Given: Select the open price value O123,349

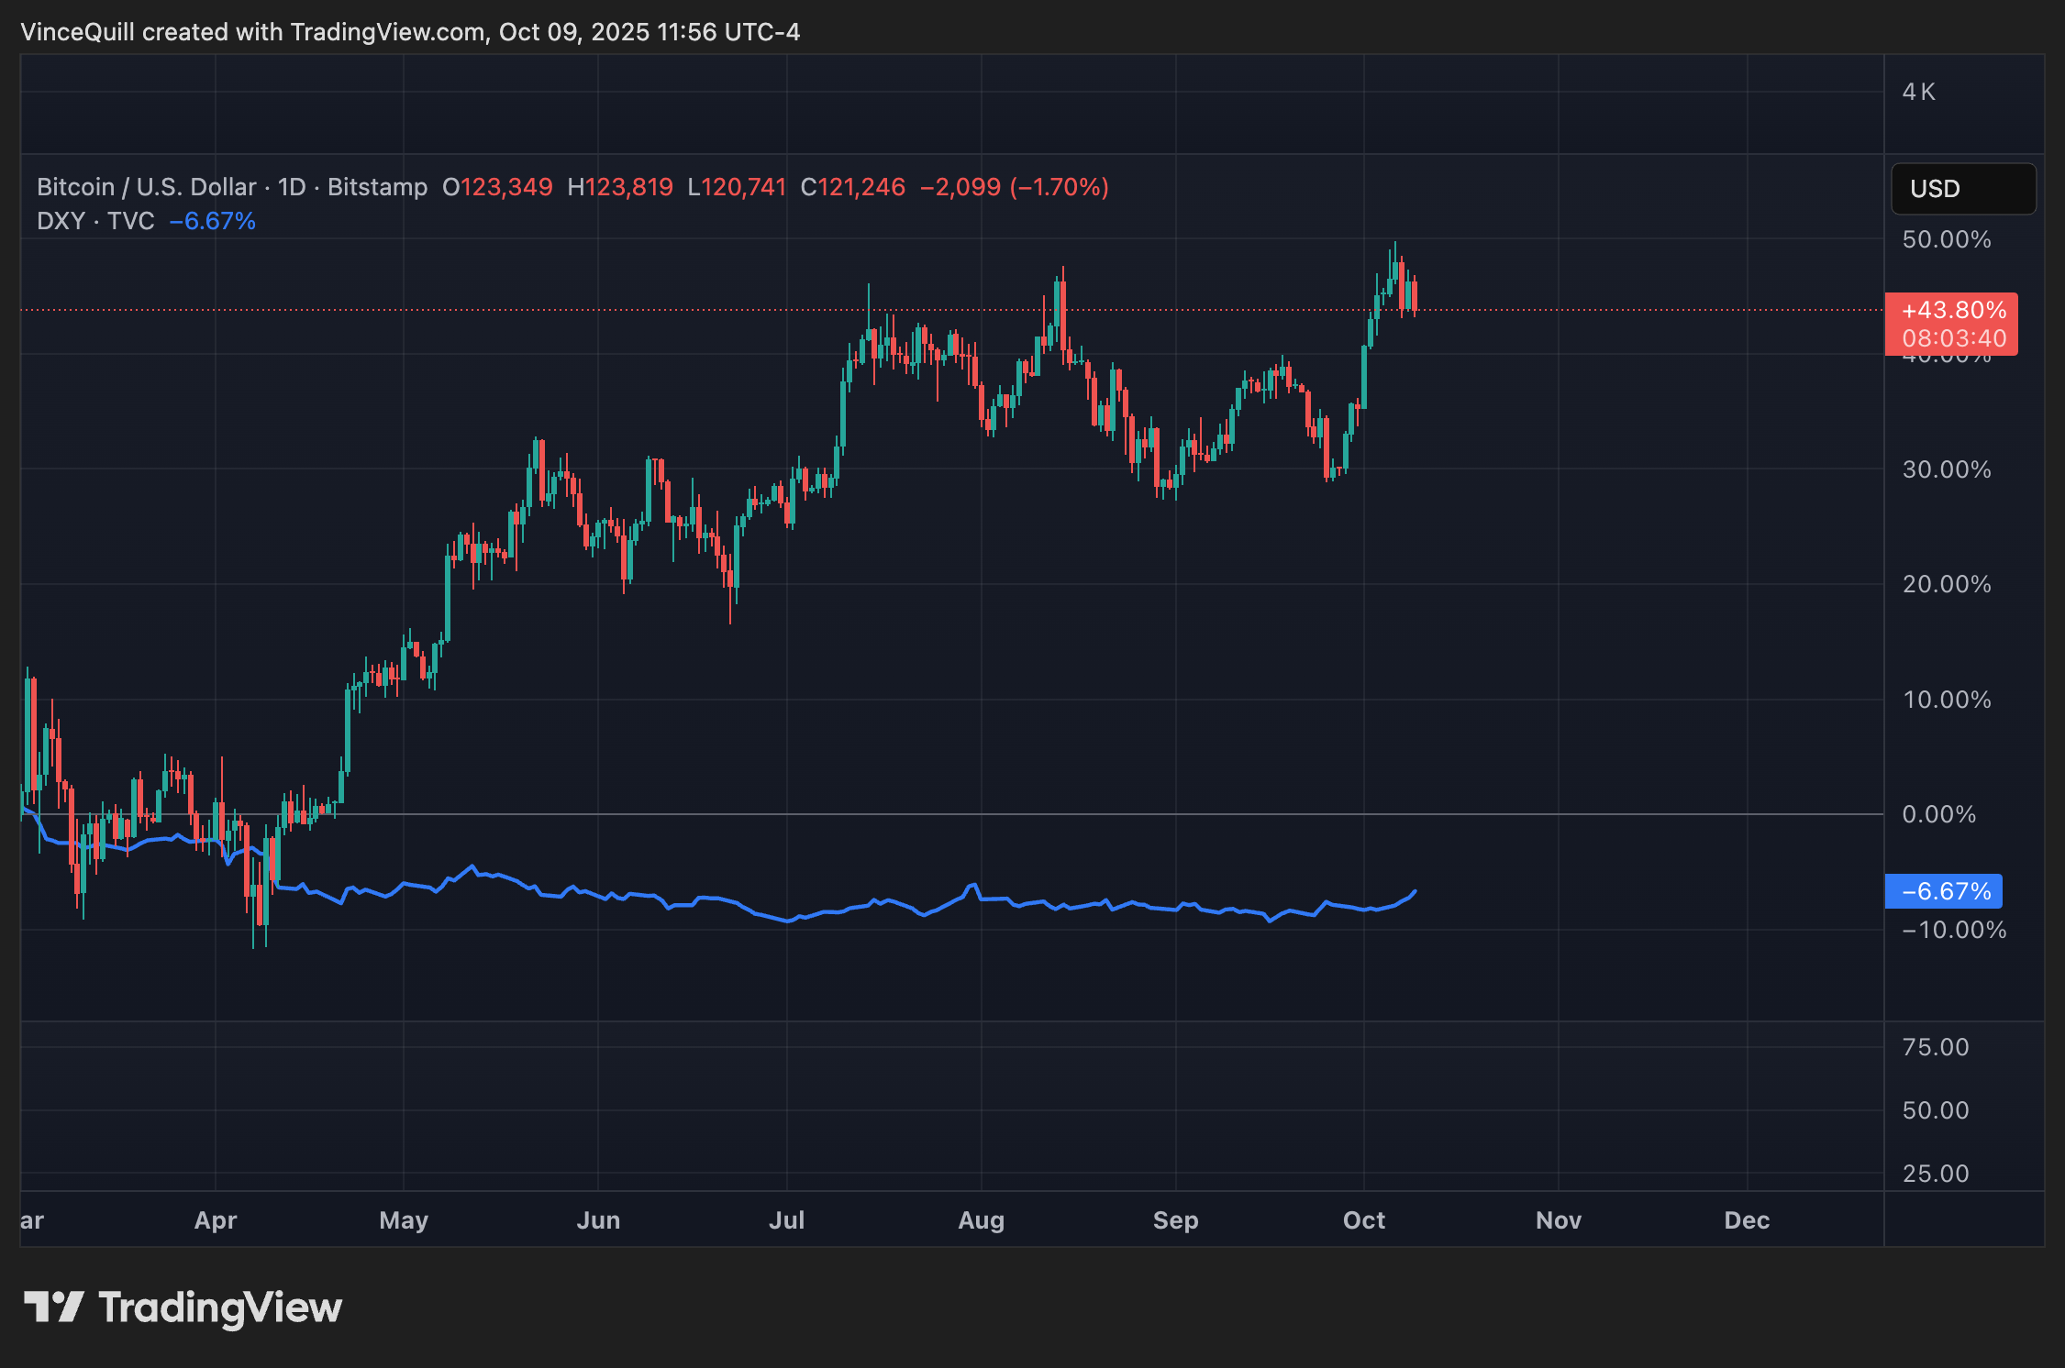Looking at the screenshot, I should [497, 186].
